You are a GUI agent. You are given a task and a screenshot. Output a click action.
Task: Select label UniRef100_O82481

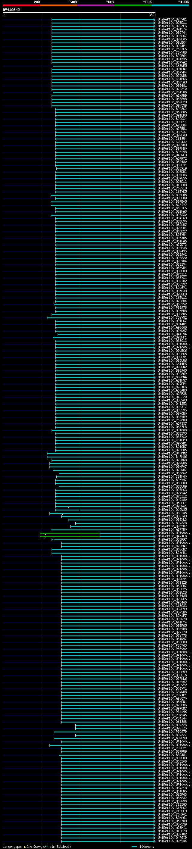coord(172,86)
